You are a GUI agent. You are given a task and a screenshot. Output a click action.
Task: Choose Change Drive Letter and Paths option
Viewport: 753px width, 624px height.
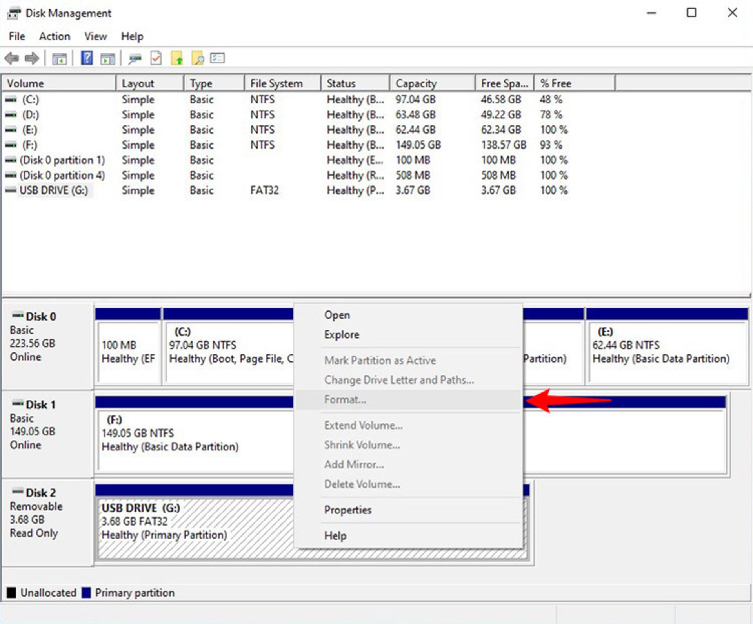[x=399, y=380]
